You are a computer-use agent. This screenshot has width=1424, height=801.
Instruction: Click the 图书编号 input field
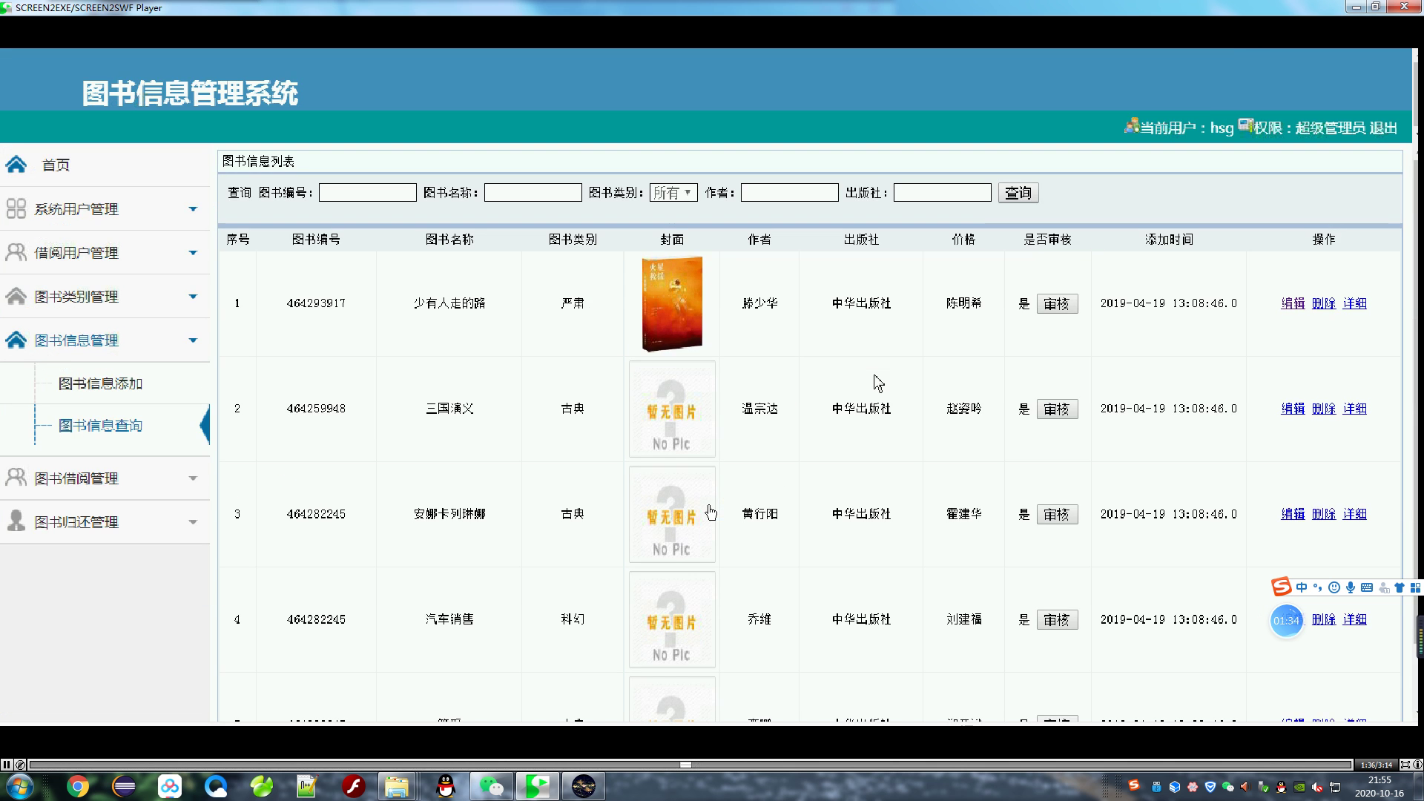point(368,193)
